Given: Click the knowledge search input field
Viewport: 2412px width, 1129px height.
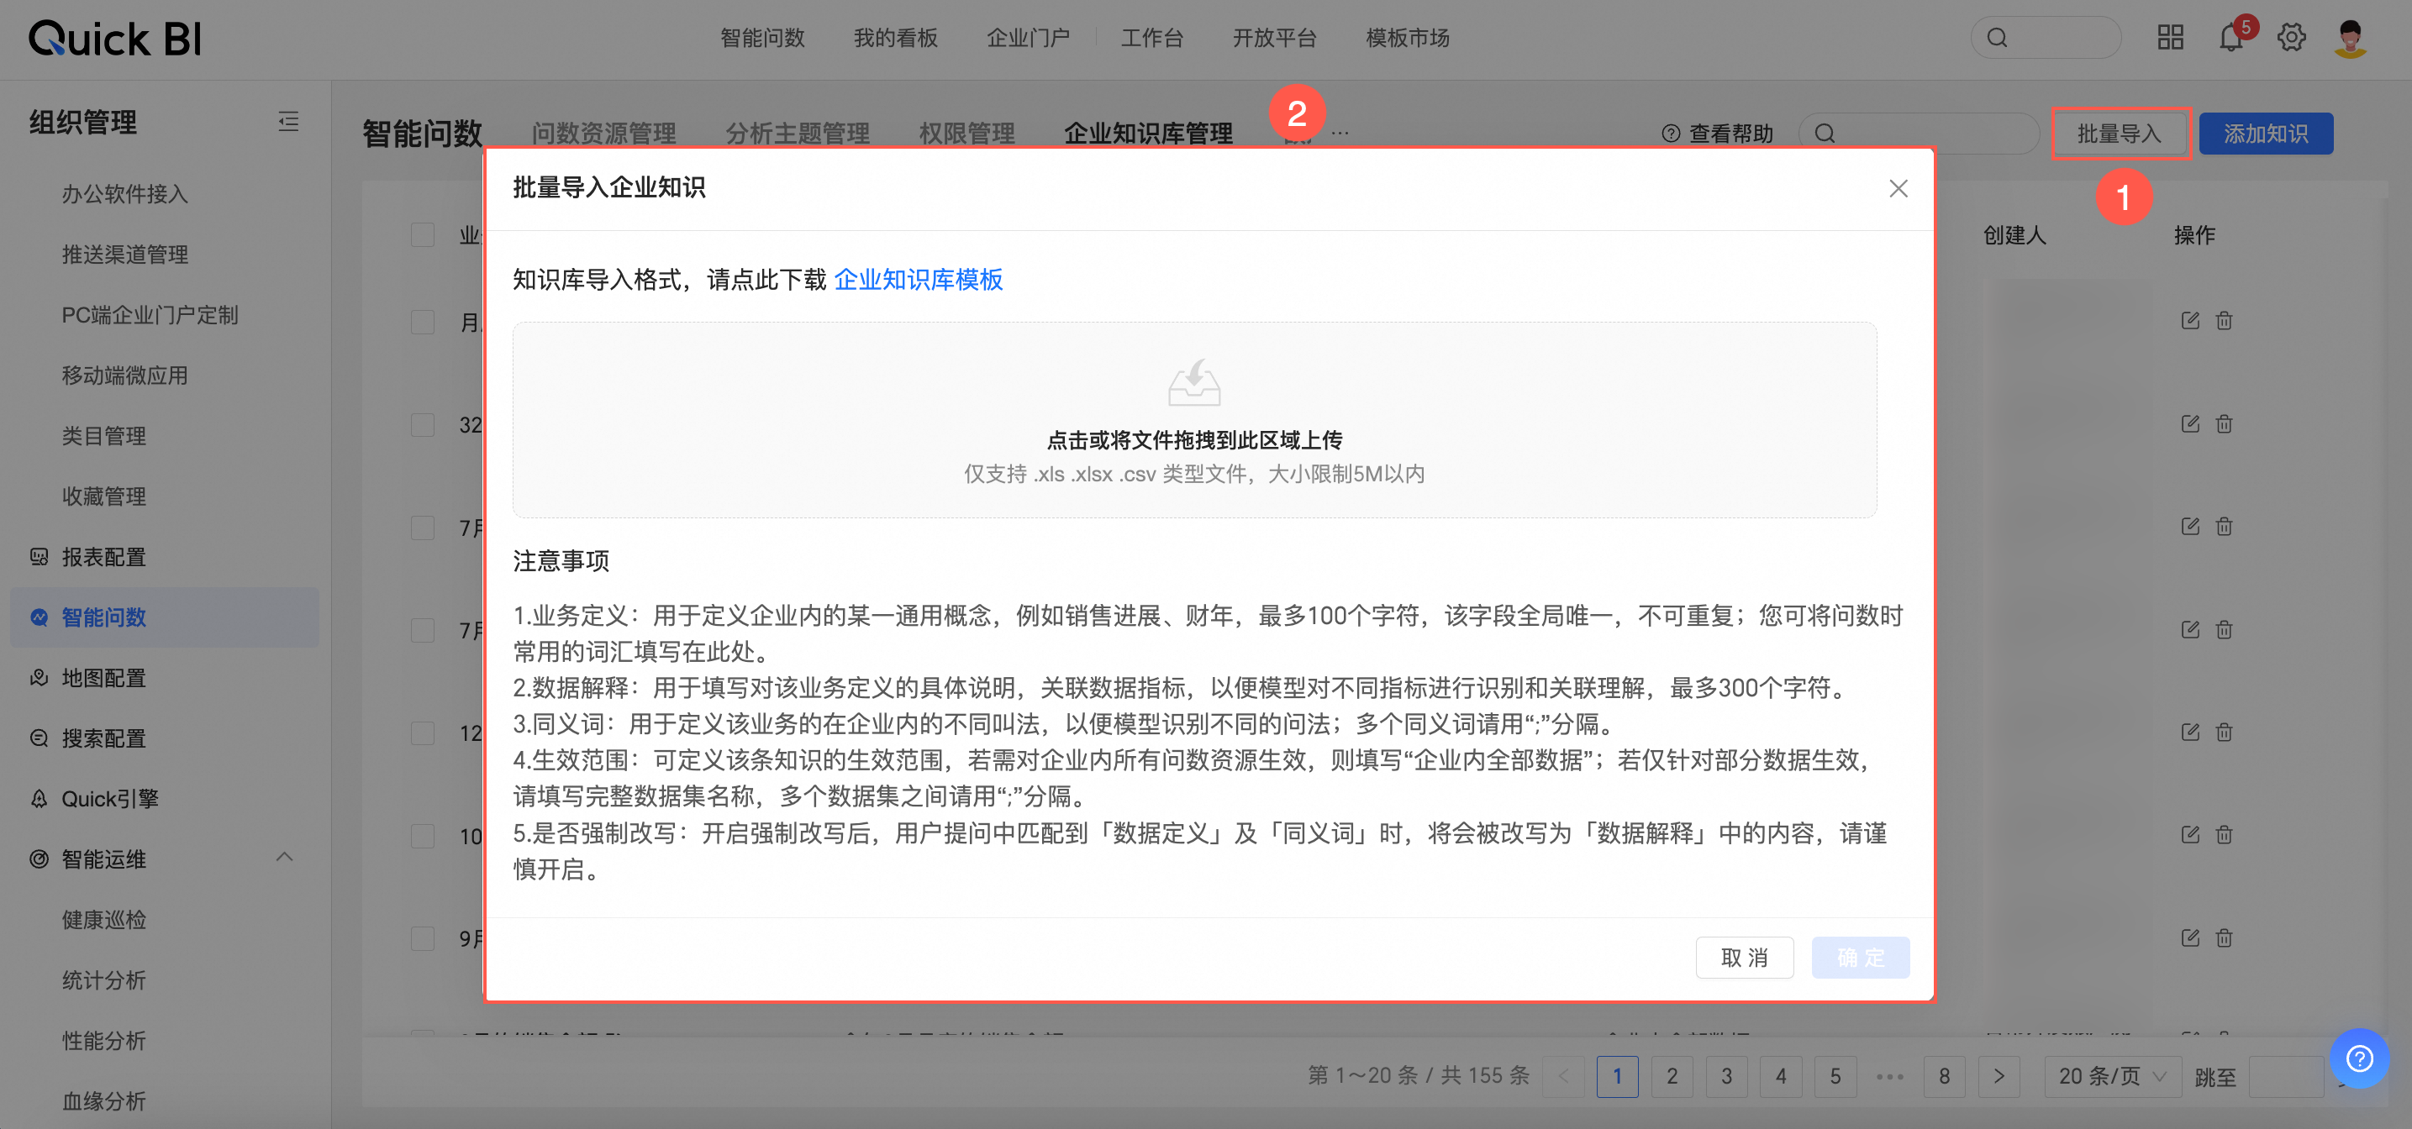Looking at the screenshot, I should click(1919, 134).
